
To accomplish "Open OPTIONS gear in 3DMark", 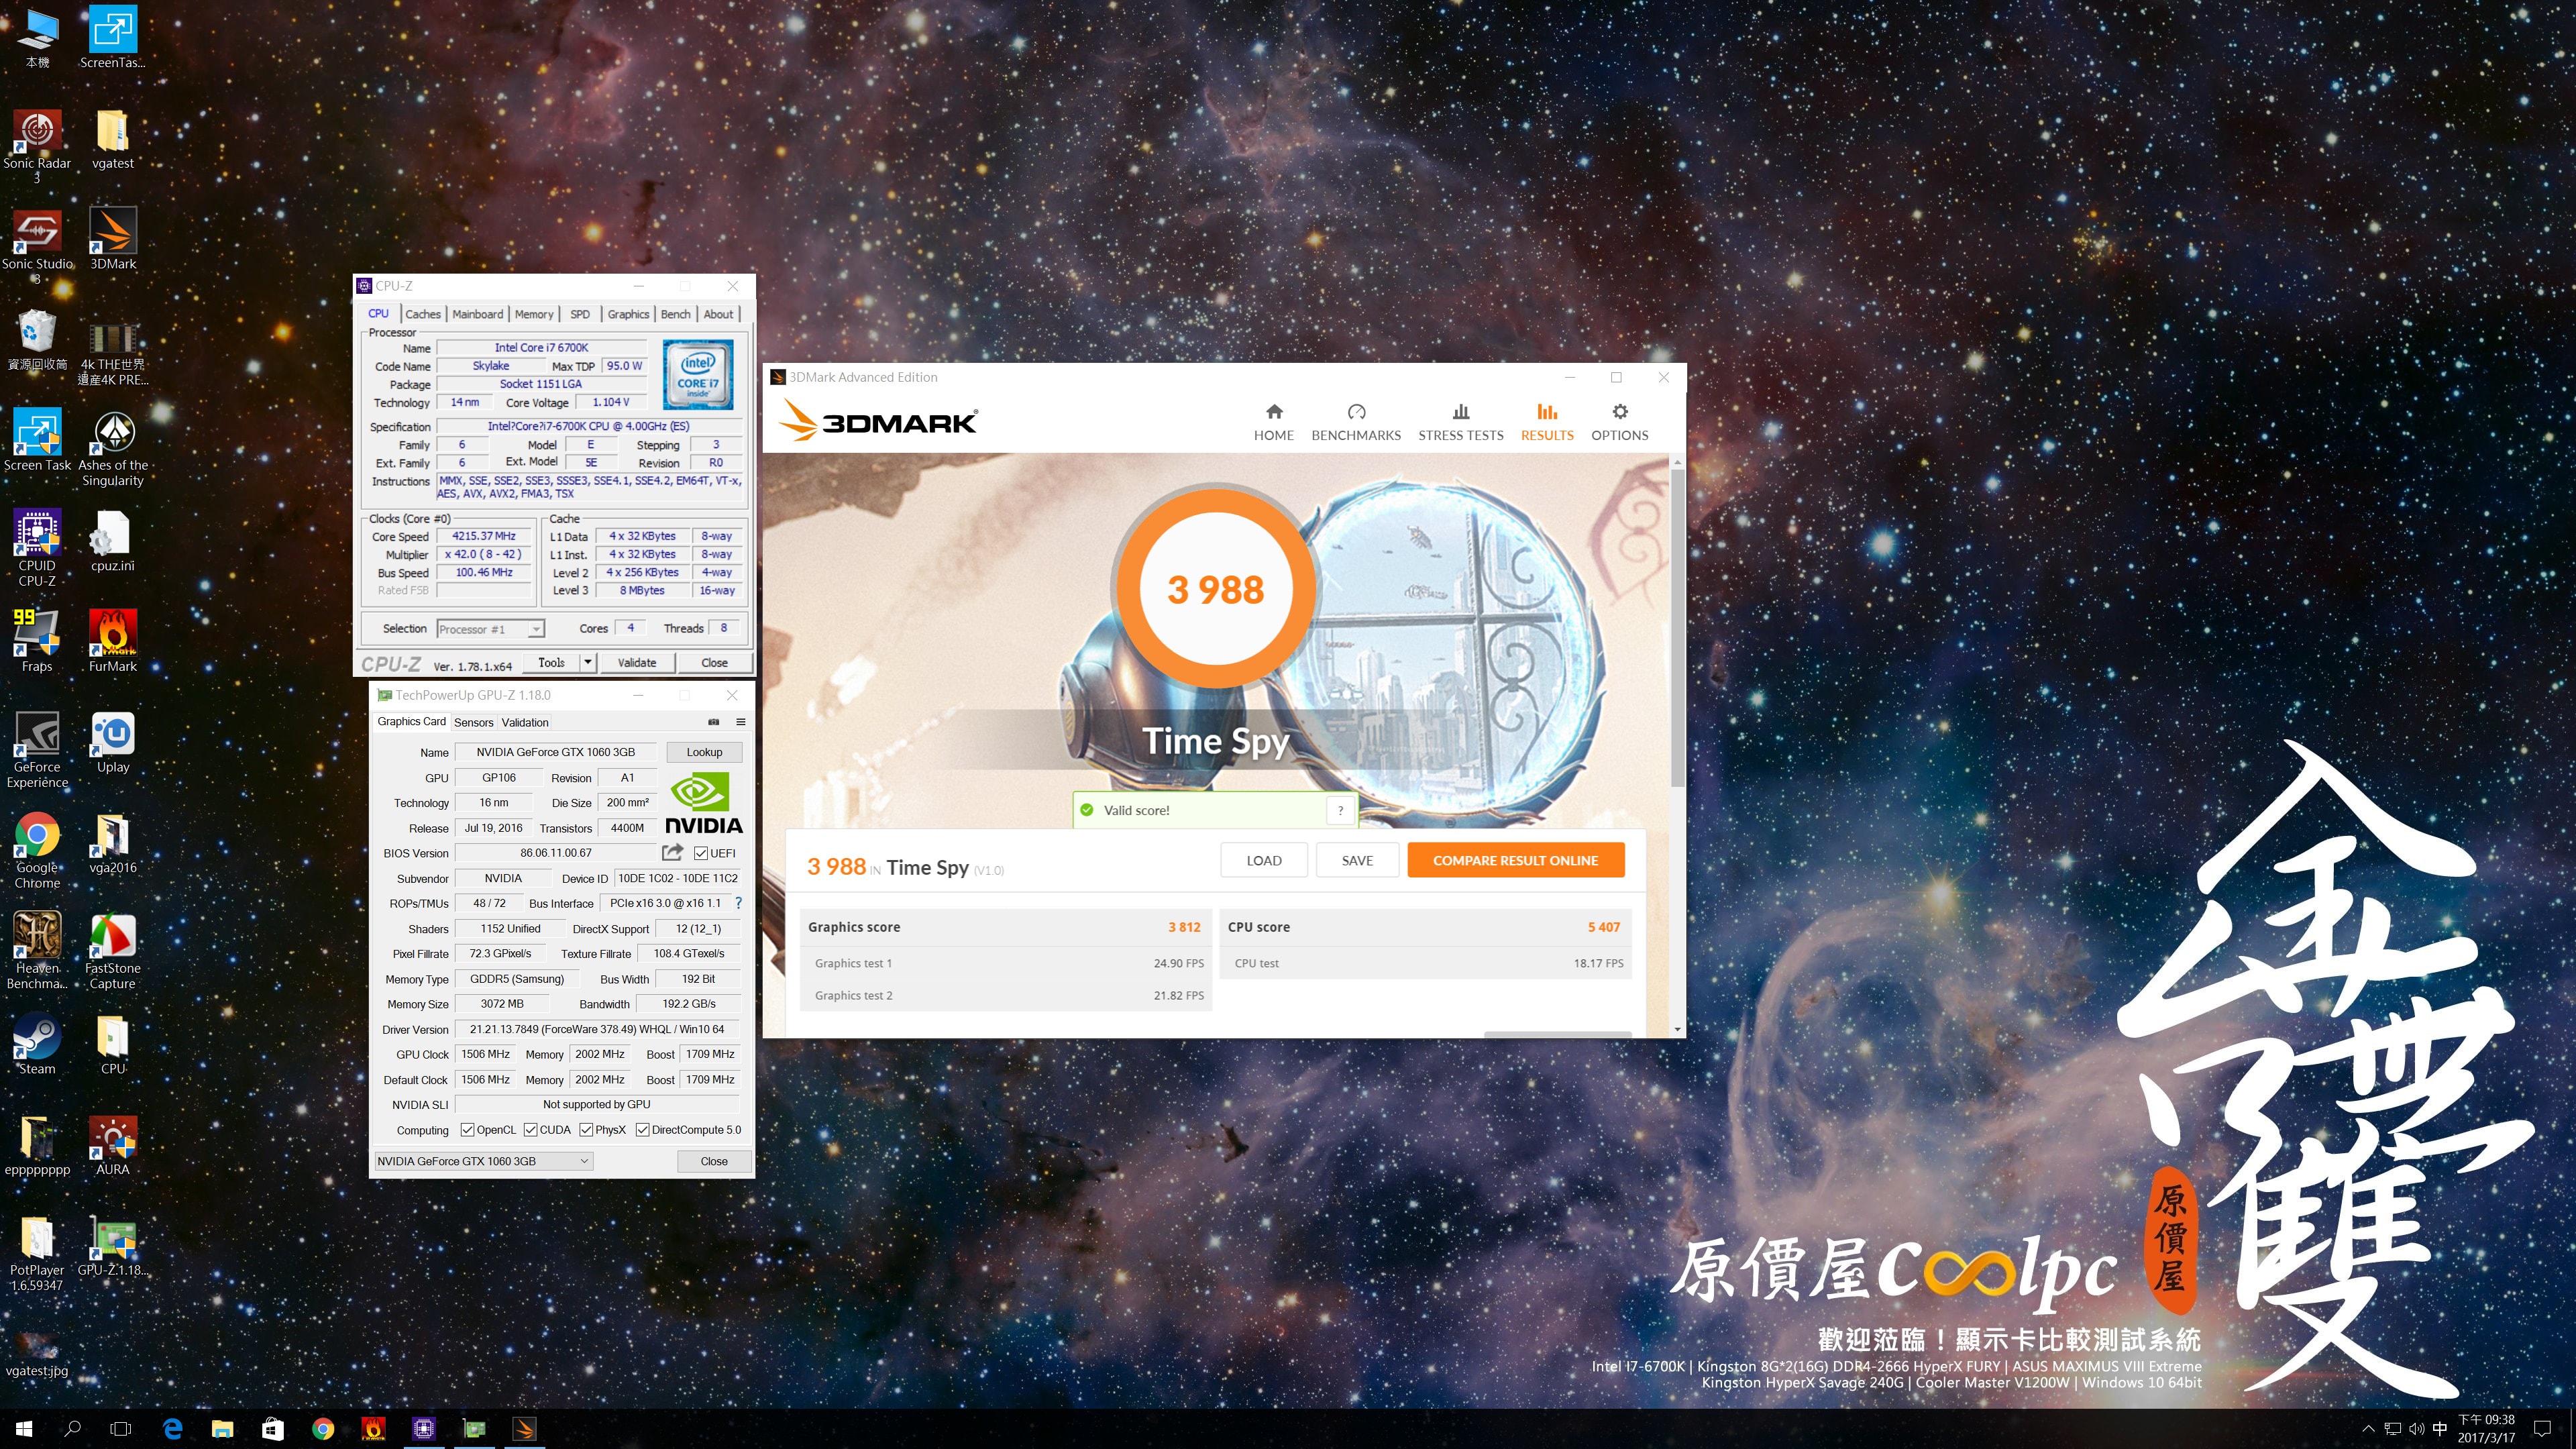I will pos(1619,422).
